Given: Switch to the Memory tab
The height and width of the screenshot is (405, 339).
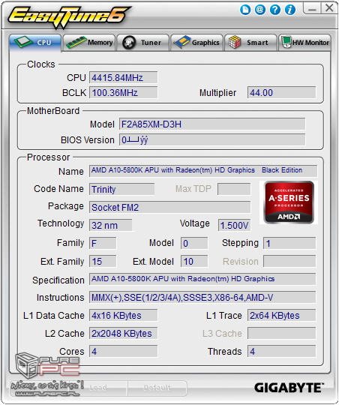Looking at the screenshot, I should (89, 43).
